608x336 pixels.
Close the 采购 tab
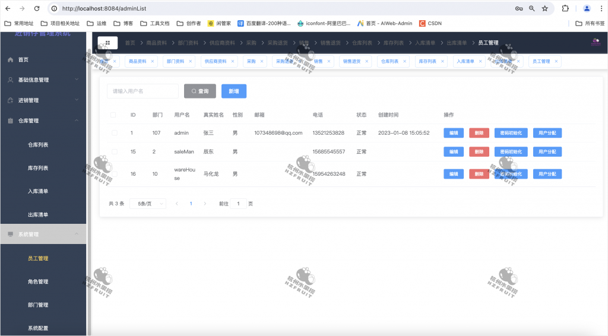coord(262,61)
